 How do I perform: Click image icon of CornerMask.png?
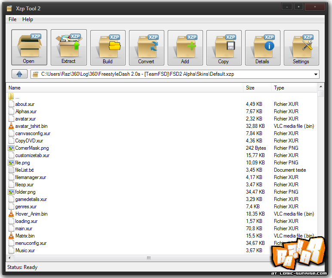coord(11,148)
